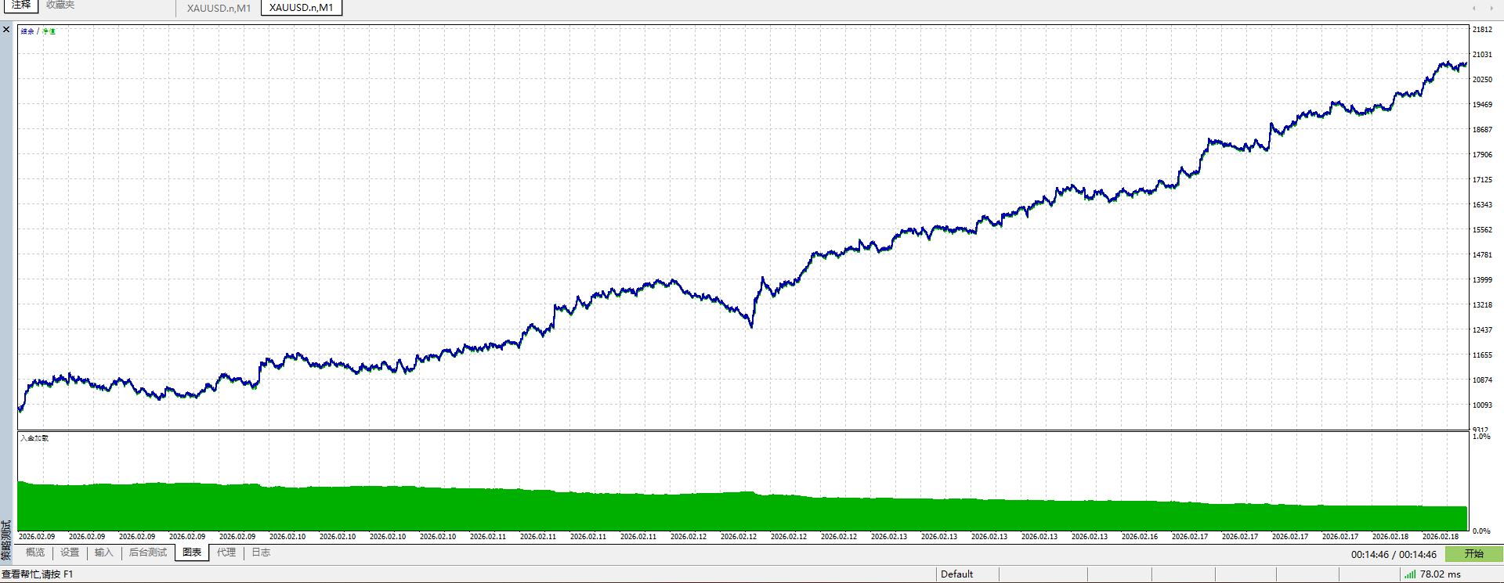Click the 20250 axis value

tap(1482, 80)
